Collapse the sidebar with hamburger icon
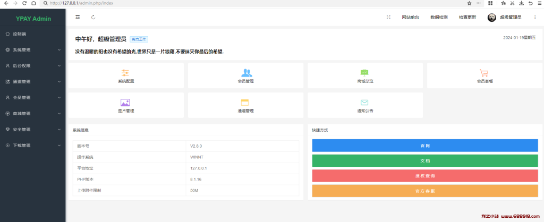This screenshot has height=222, width=544. [x=78, y=17]
